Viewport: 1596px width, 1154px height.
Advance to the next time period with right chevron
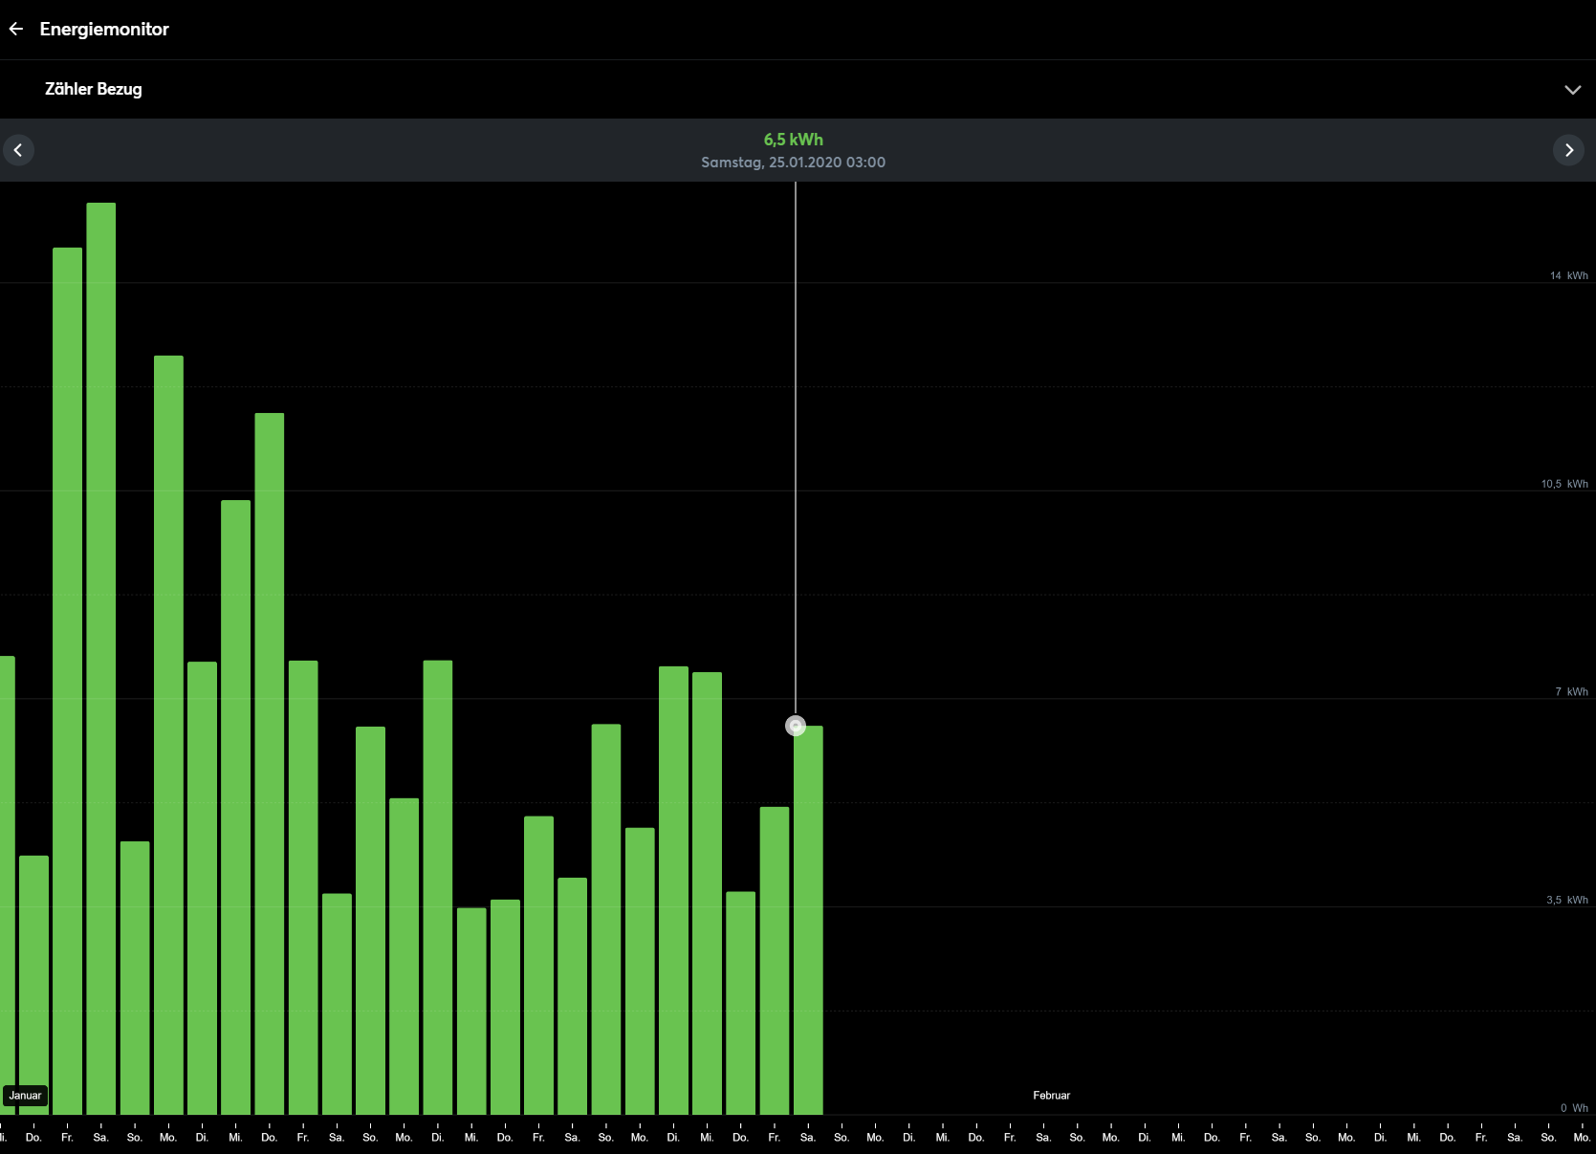pos(1568,150)
